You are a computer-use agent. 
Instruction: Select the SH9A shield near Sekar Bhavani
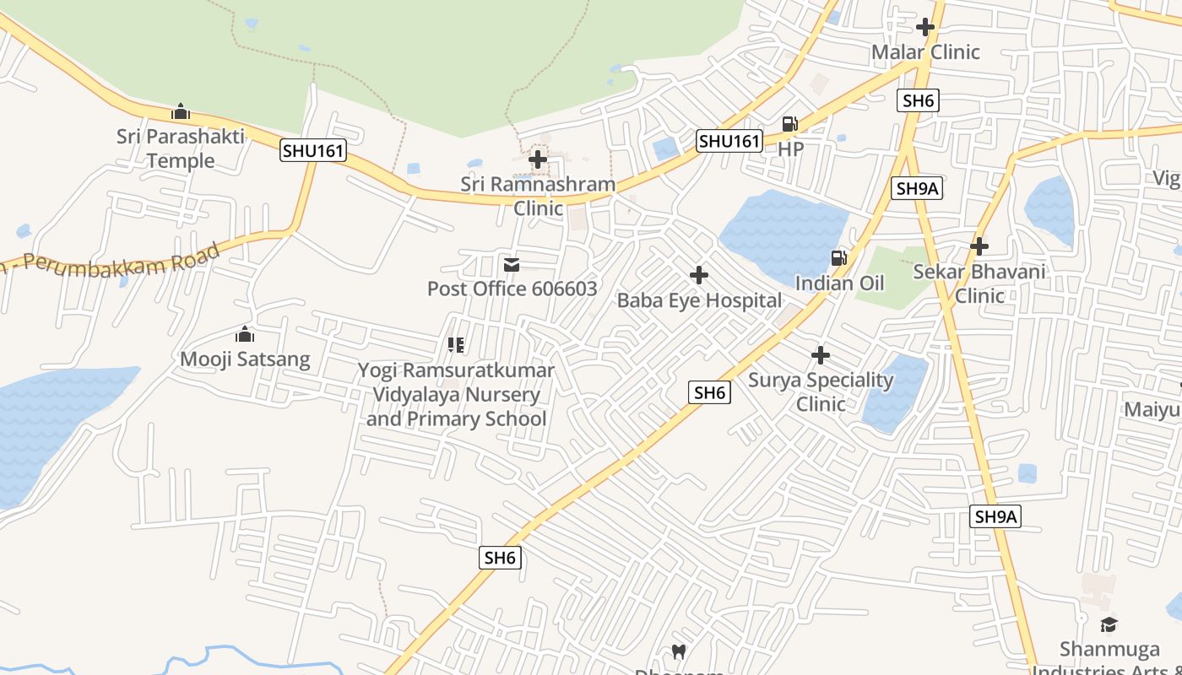tap(918, 188)
